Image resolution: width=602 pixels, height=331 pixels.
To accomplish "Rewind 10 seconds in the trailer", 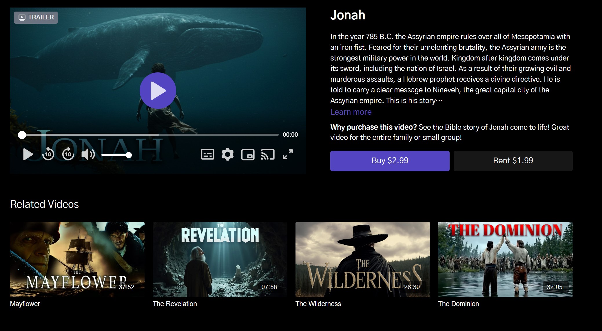I will coord(48,154).
